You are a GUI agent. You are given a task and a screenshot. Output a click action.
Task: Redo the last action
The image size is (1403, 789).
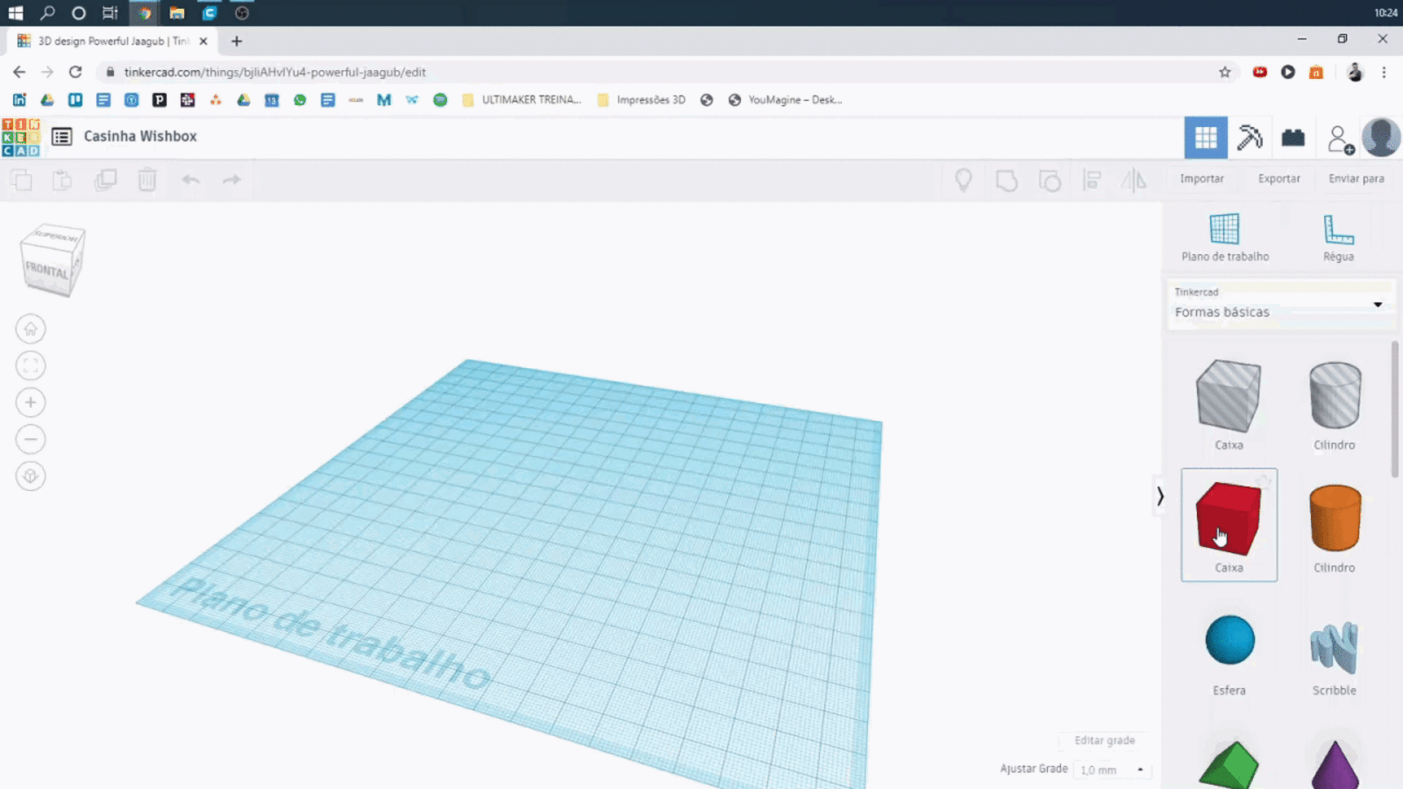pyautogui.click(x=231, y=181)
